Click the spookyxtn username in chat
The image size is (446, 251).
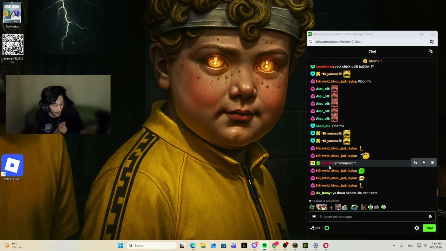coord(324,67)
